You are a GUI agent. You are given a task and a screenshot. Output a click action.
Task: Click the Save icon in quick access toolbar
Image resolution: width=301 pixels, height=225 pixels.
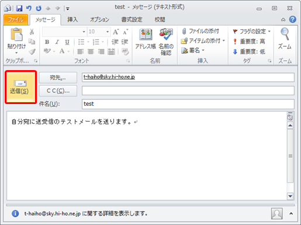(19, 8)
